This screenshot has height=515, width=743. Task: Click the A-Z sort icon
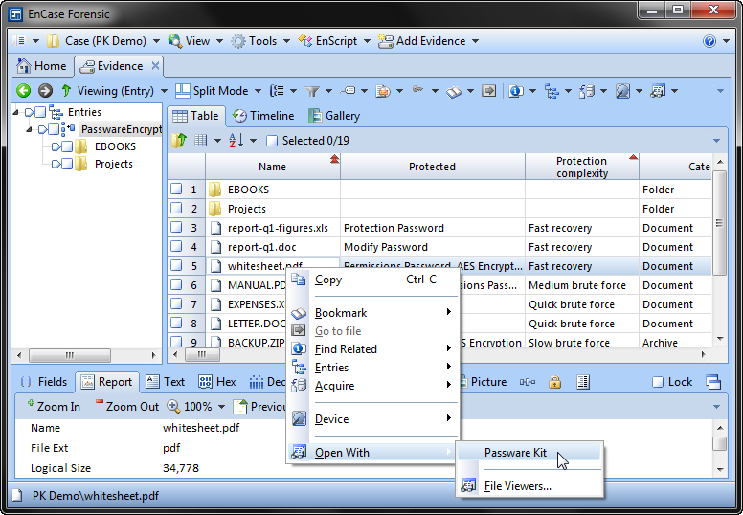point(236,141)
